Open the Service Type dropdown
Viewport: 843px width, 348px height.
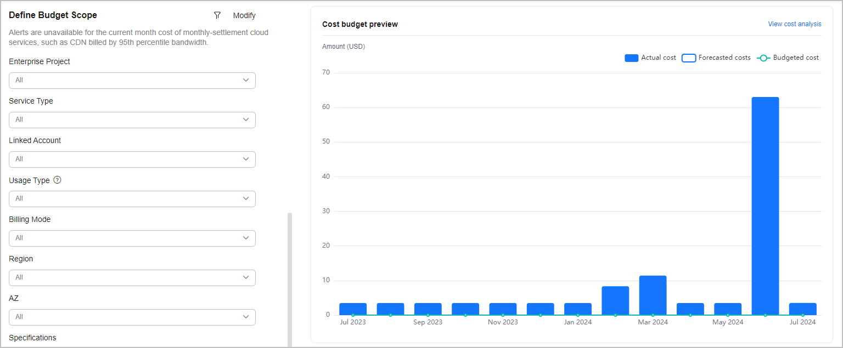[x=132, y=119]
